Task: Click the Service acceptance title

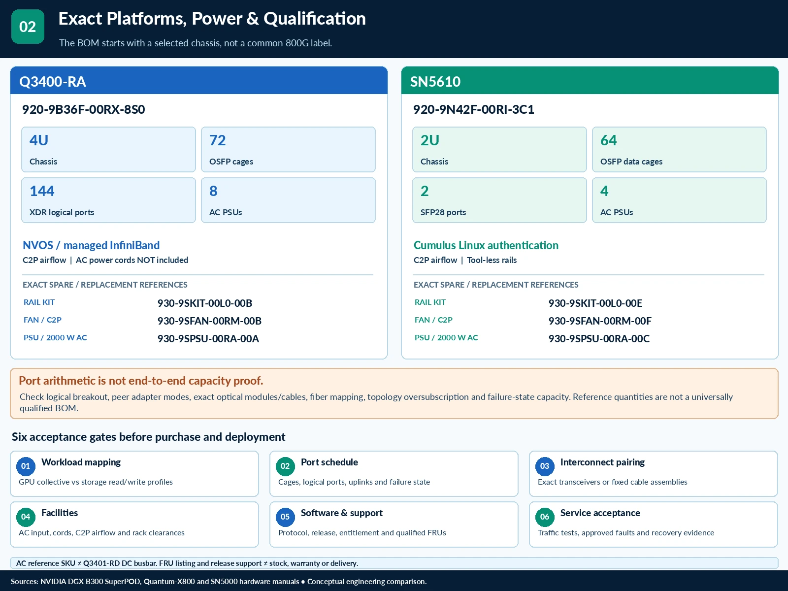Action: coord(600,513)
